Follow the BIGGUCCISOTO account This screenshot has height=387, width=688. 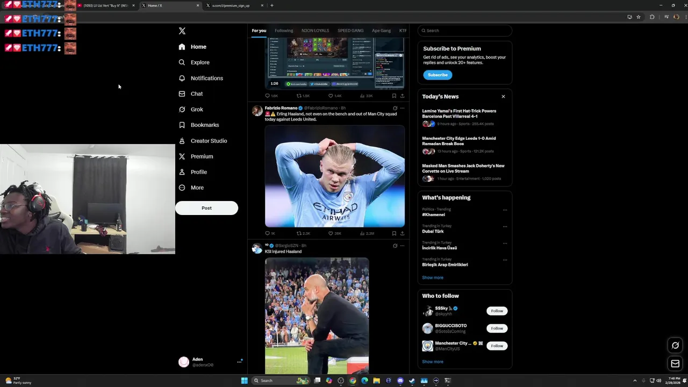(497, 328)
